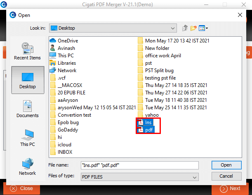Click the icloud folder icon

point(53,145)
